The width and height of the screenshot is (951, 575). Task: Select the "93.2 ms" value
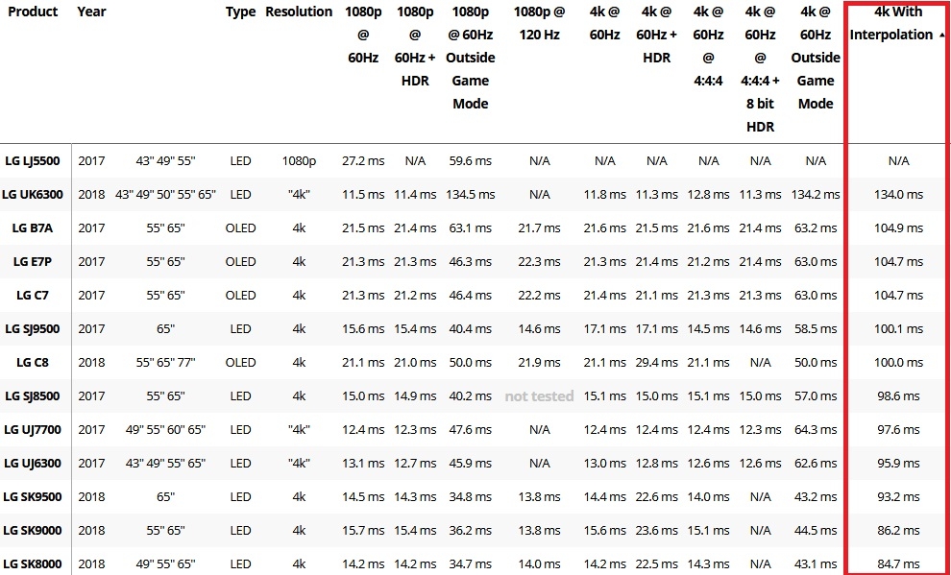click(899, 497)
